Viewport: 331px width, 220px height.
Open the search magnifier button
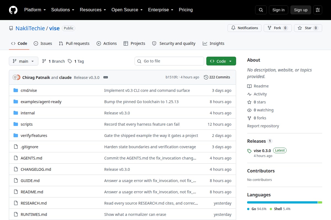(x=261, y=10)
